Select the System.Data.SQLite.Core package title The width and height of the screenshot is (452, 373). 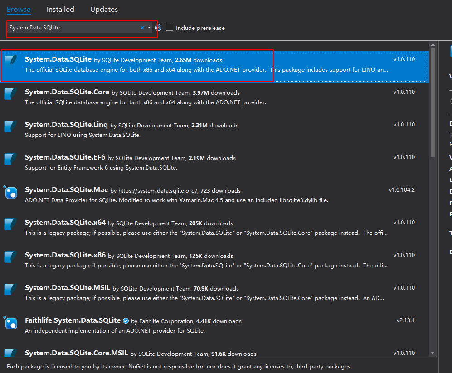pos(67,92)
